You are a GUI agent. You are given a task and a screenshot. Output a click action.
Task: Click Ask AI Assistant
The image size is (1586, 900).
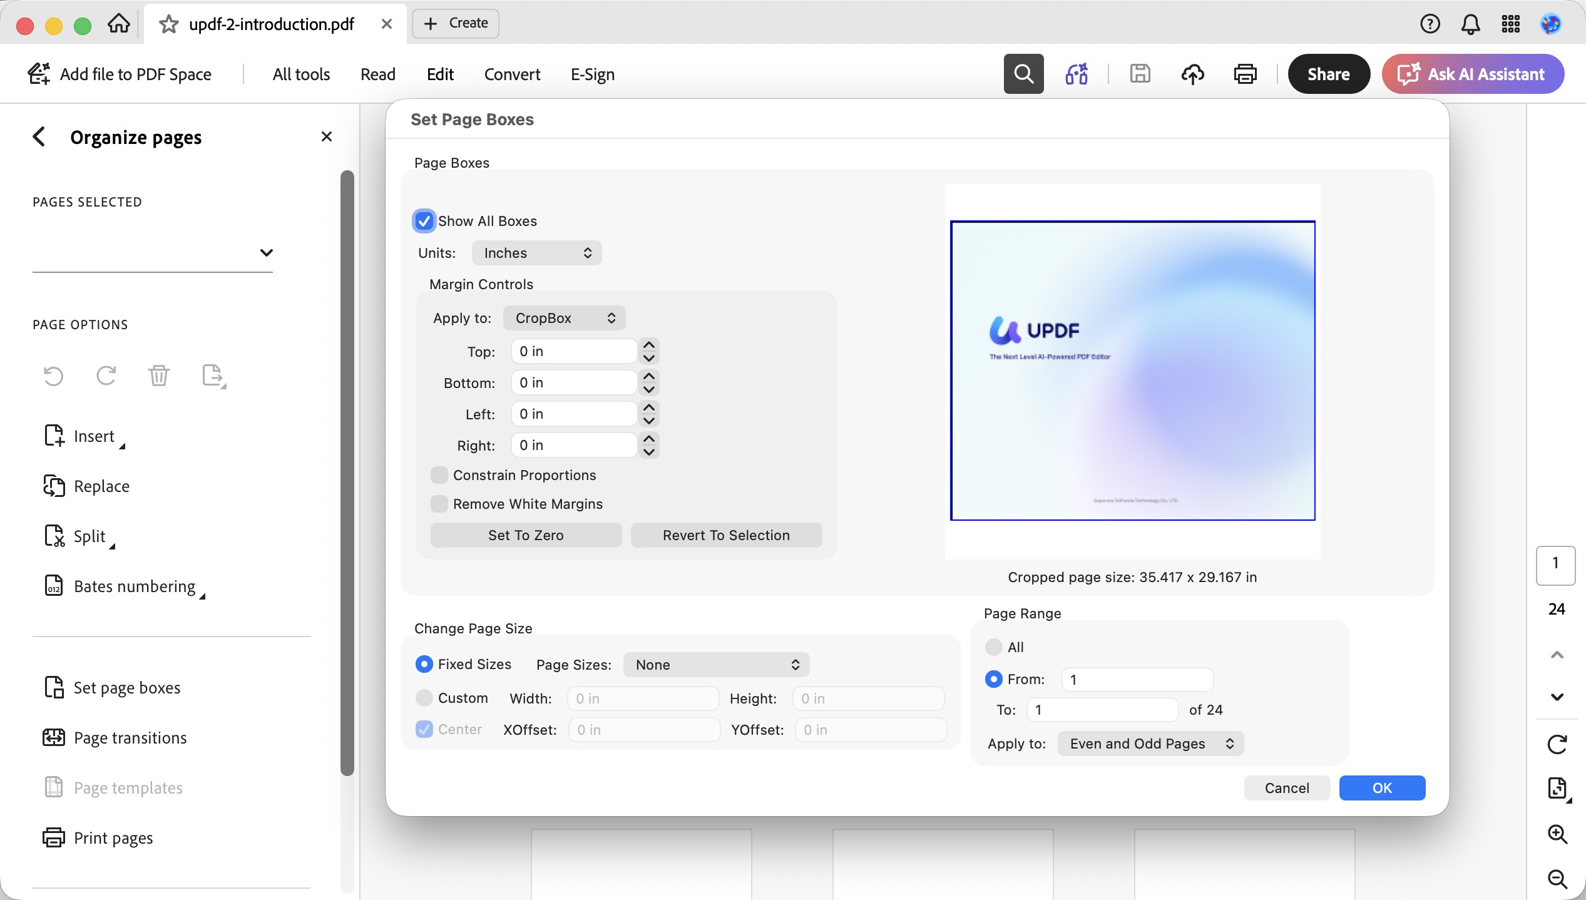pos(1473,74)
